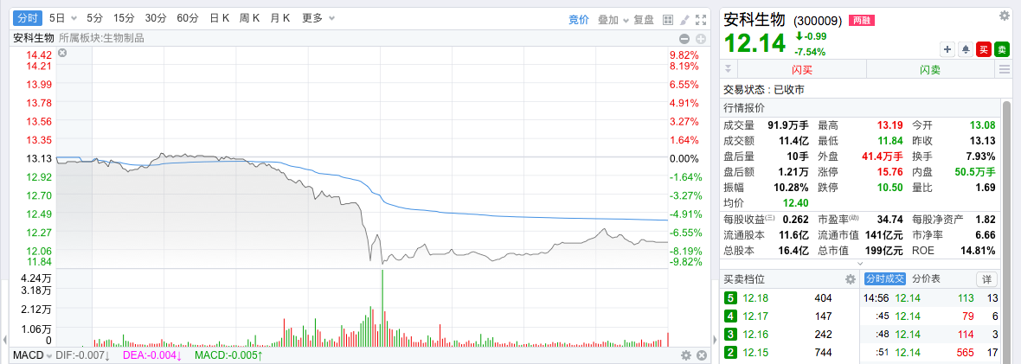
Task: Click the zoom-in plus circle icon
Action: coord(701,38)
